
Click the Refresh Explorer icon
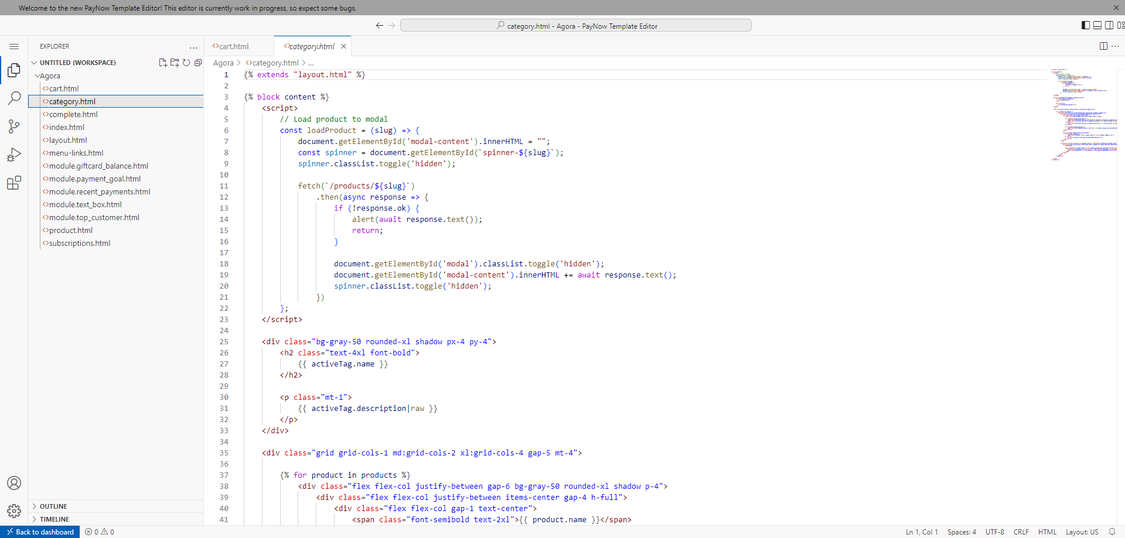coord(186,63)
